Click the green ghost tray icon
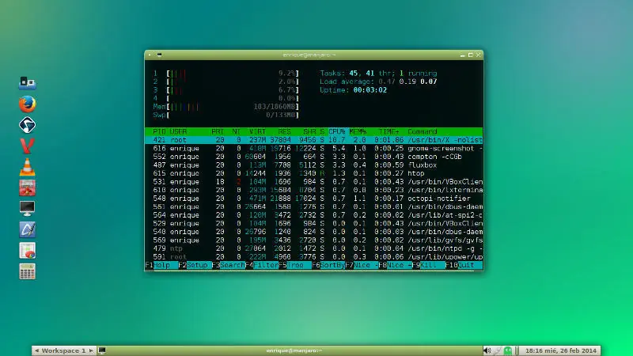 point(508,350)
